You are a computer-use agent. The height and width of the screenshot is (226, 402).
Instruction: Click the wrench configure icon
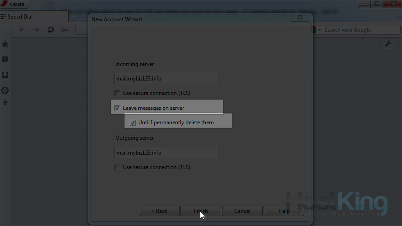389,43
